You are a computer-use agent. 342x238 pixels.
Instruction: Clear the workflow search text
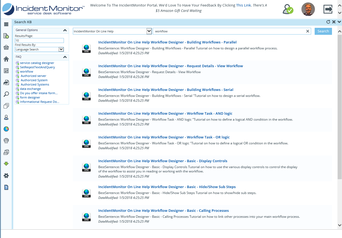click(308, 31)
